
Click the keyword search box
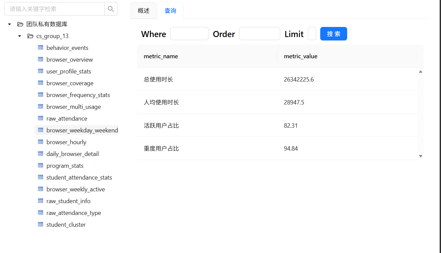pos(54,9)
